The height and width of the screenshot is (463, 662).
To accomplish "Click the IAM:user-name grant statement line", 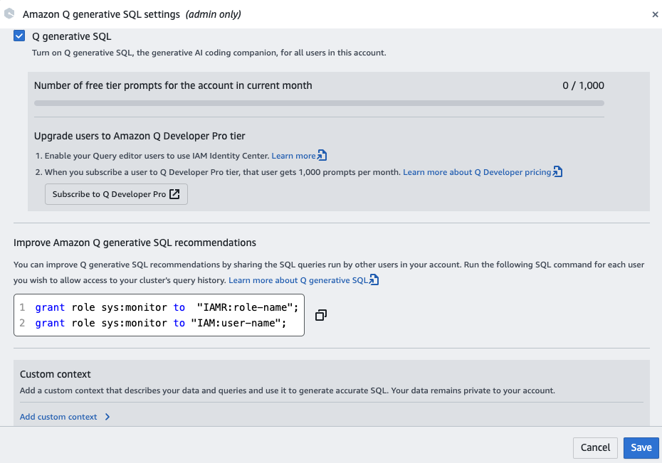I will [x=160, y=323].
